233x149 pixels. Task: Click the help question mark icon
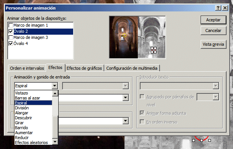(218, 8)
